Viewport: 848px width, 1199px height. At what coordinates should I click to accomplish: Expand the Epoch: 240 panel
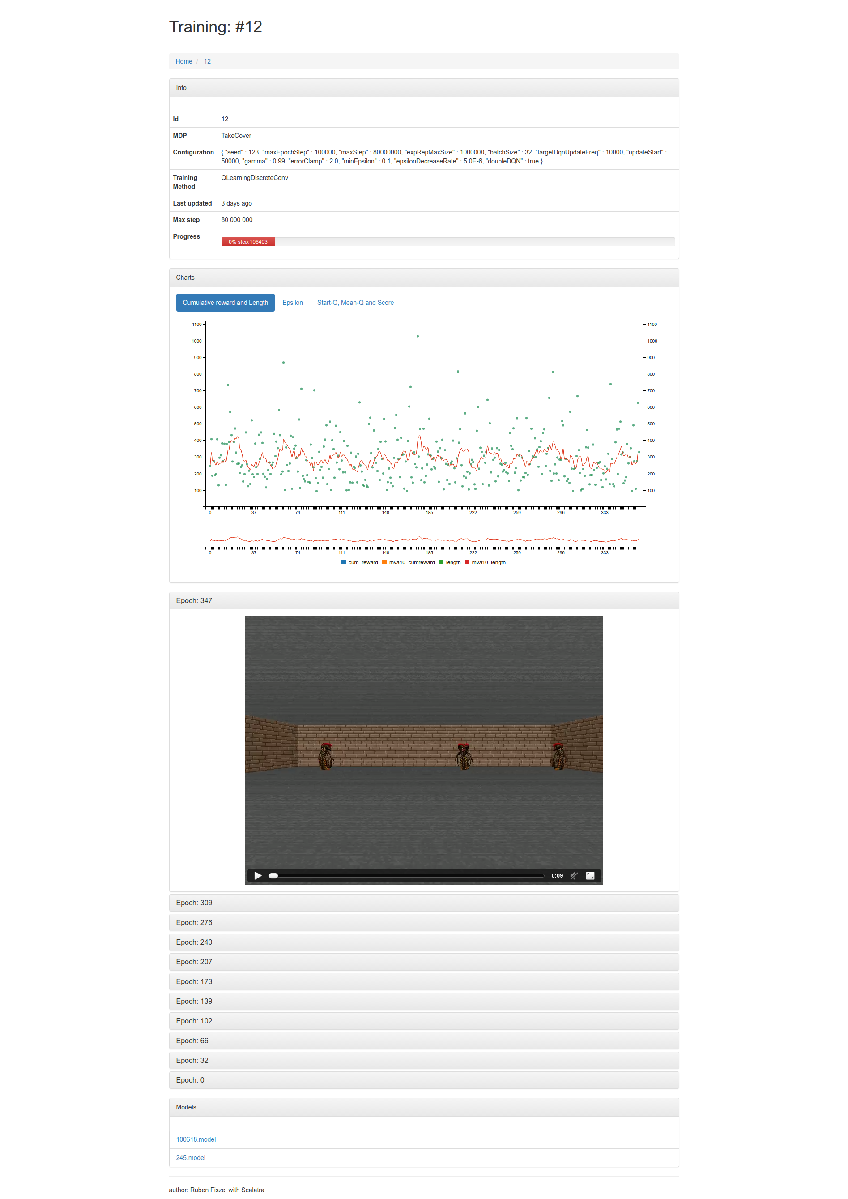tap(424, 942)
